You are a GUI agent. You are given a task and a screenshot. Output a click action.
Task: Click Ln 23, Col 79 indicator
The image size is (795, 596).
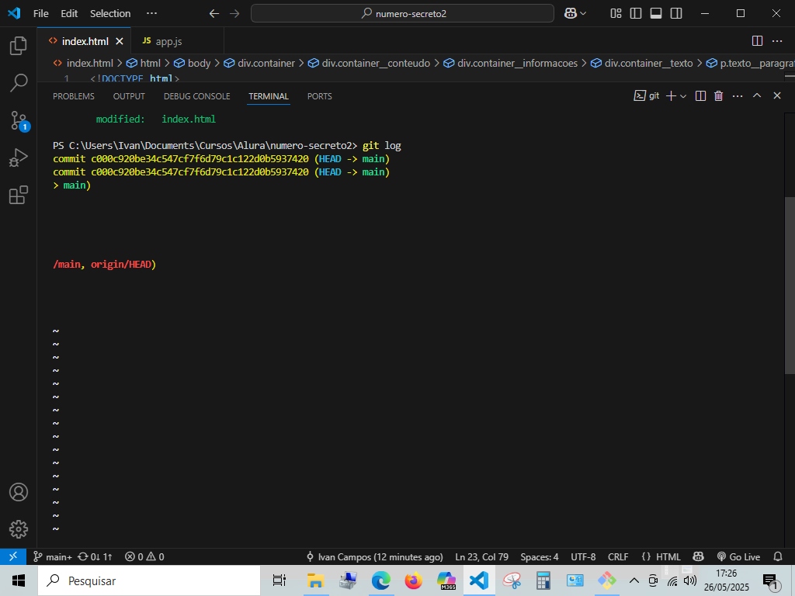pos(481,556)
